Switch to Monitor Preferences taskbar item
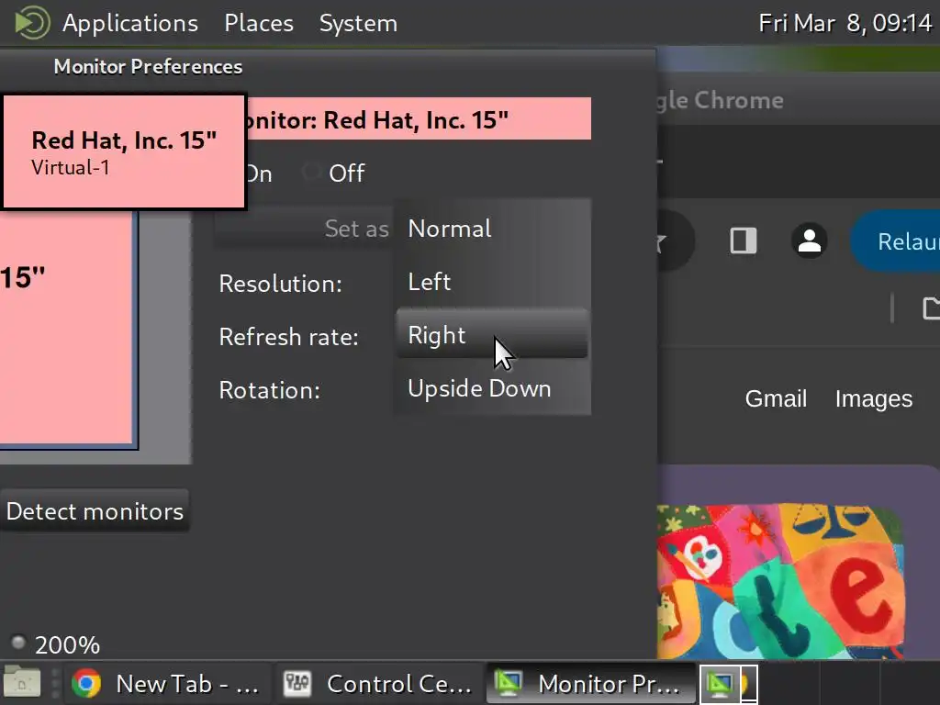Viewport: 940px width, 705px height. 590,683
